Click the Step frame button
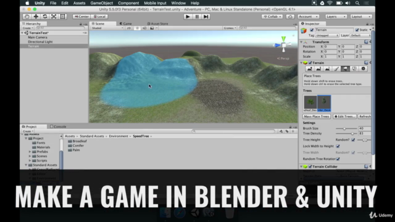Screen dimensions: 395x222 (206, 17)
